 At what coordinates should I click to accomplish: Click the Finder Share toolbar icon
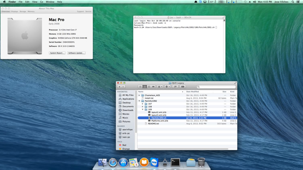[175, 87]
